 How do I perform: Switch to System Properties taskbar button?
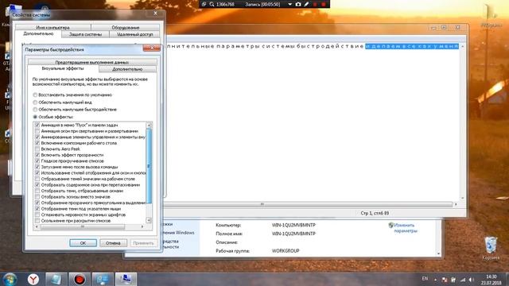click(126, 279)
